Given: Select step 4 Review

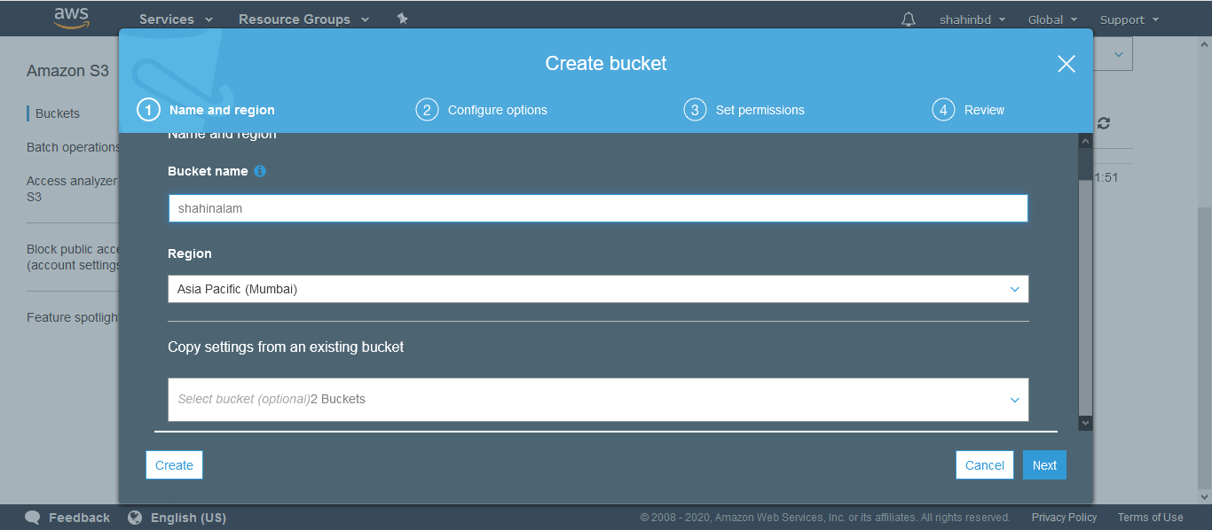Looking at the screenshot, I should click(968, 110).
